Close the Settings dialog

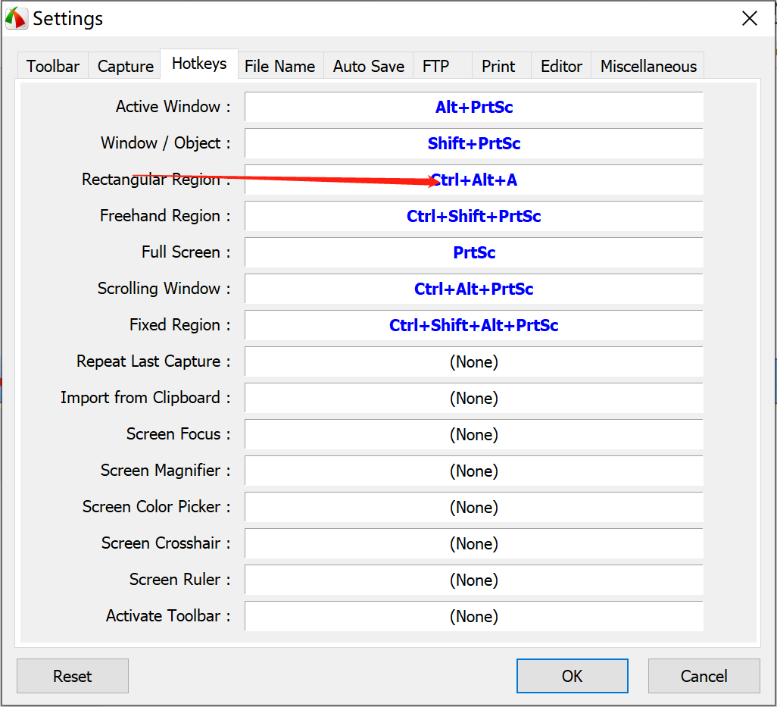[749, 18]
